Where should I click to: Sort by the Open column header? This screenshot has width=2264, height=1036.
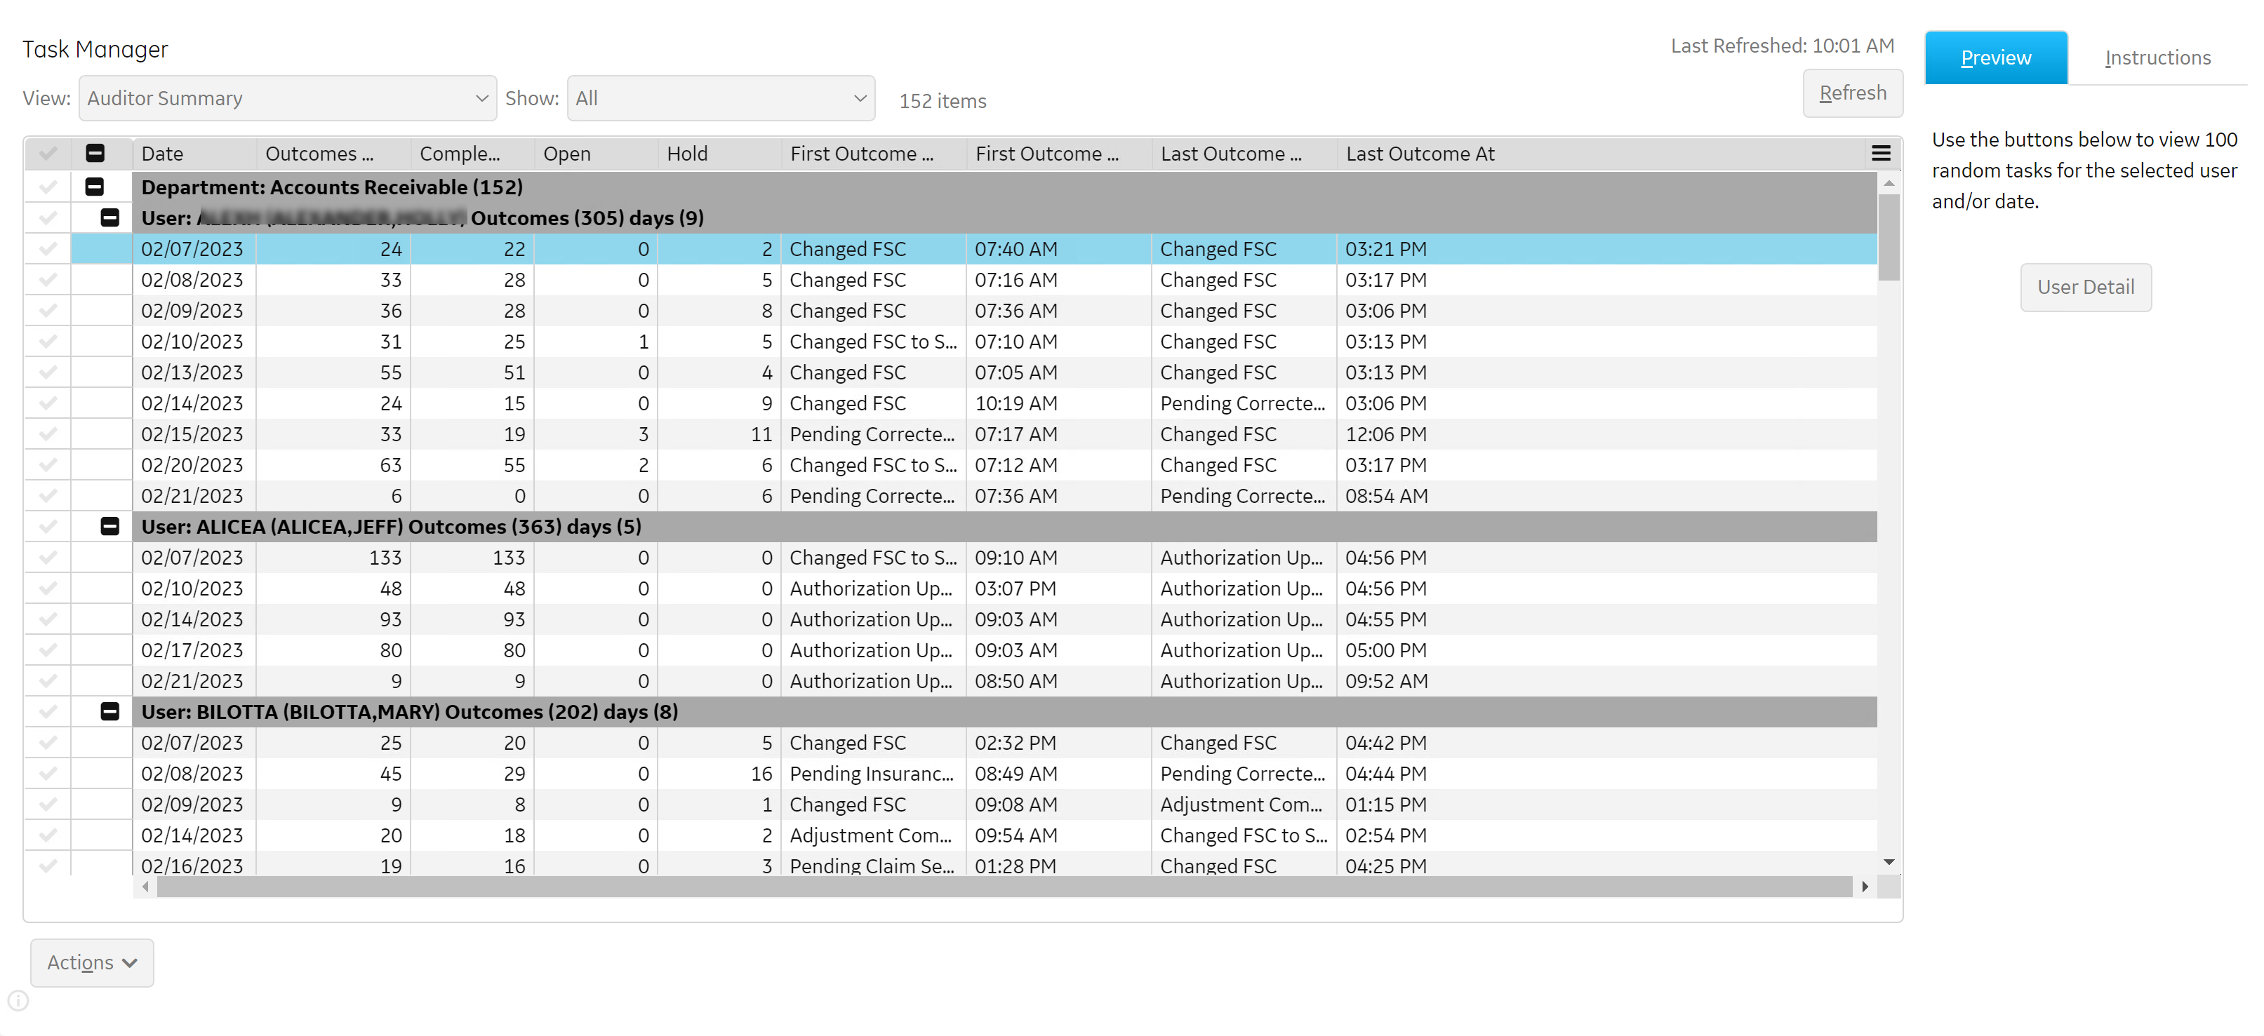click(x=596, y=154)
